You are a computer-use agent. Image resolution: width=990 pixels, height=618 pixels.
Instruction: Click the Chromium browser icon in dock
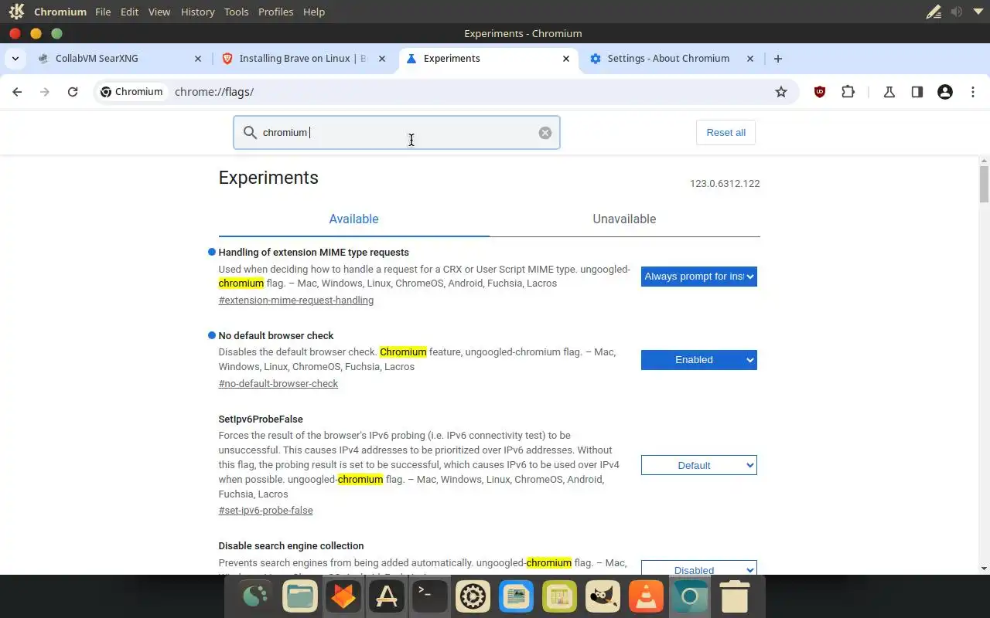(x=690, y=596)
